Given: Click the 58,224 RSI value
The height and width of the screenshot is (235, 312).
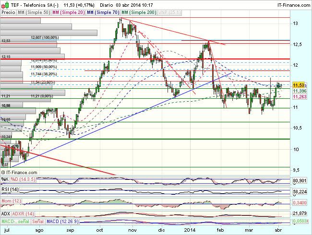Looking at the screenshot, I should (300, 192).
